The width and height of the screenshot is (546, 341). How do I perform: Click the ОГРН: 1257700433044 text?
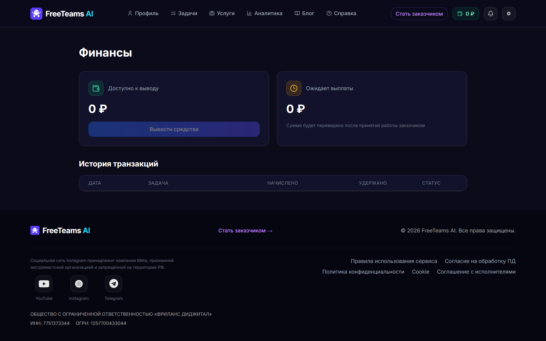point(101,323)
